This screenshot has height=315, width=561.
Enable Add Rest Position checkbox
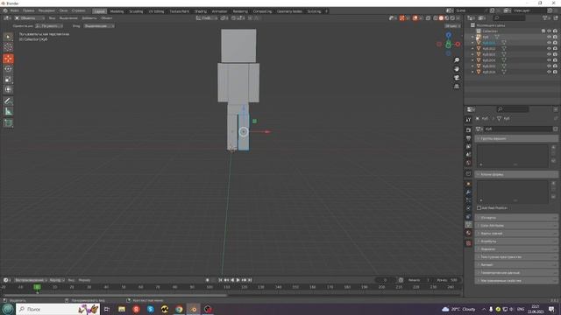(x=479, y=208)
